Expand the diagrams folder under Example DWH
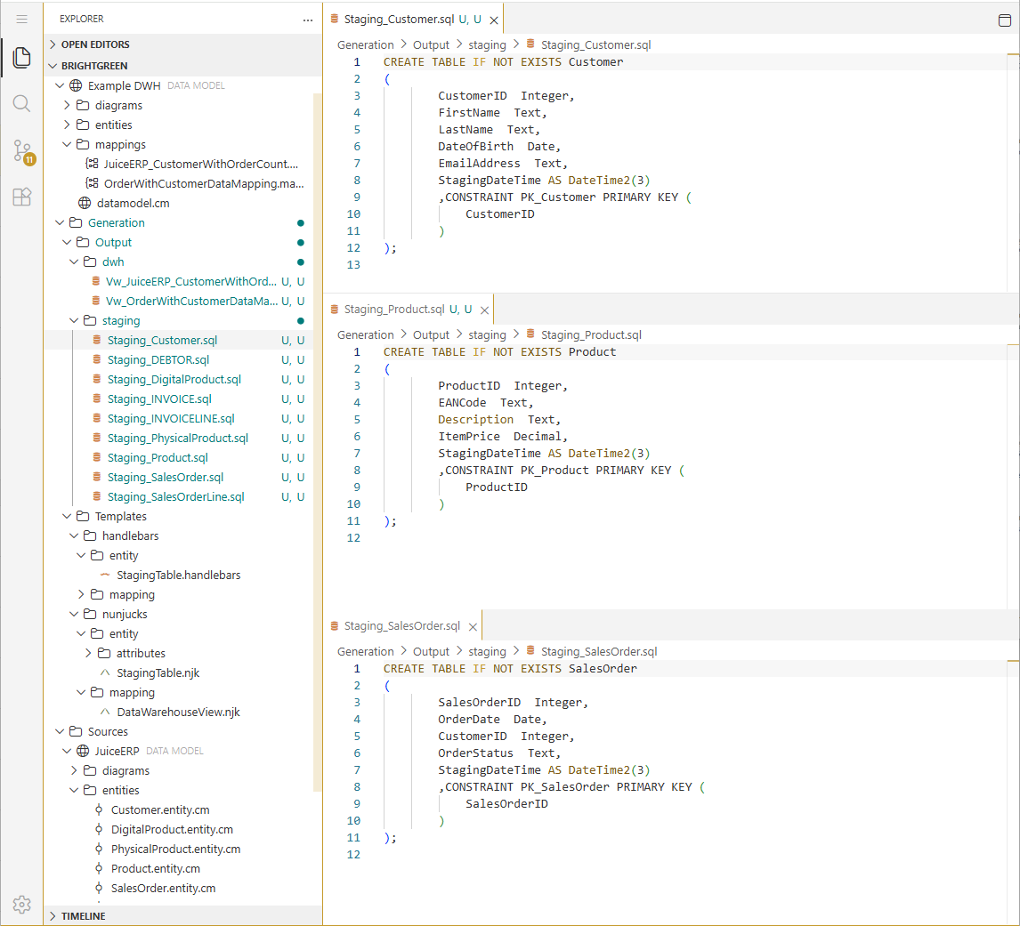Screen dimensions: 1020x926 [67, 105]
